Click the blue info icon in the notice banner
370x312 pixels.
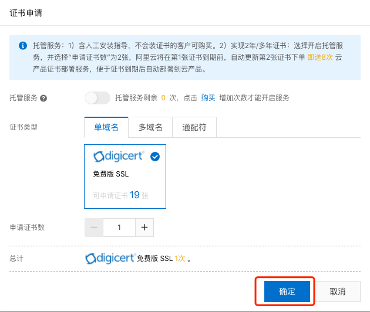point(23,46)
